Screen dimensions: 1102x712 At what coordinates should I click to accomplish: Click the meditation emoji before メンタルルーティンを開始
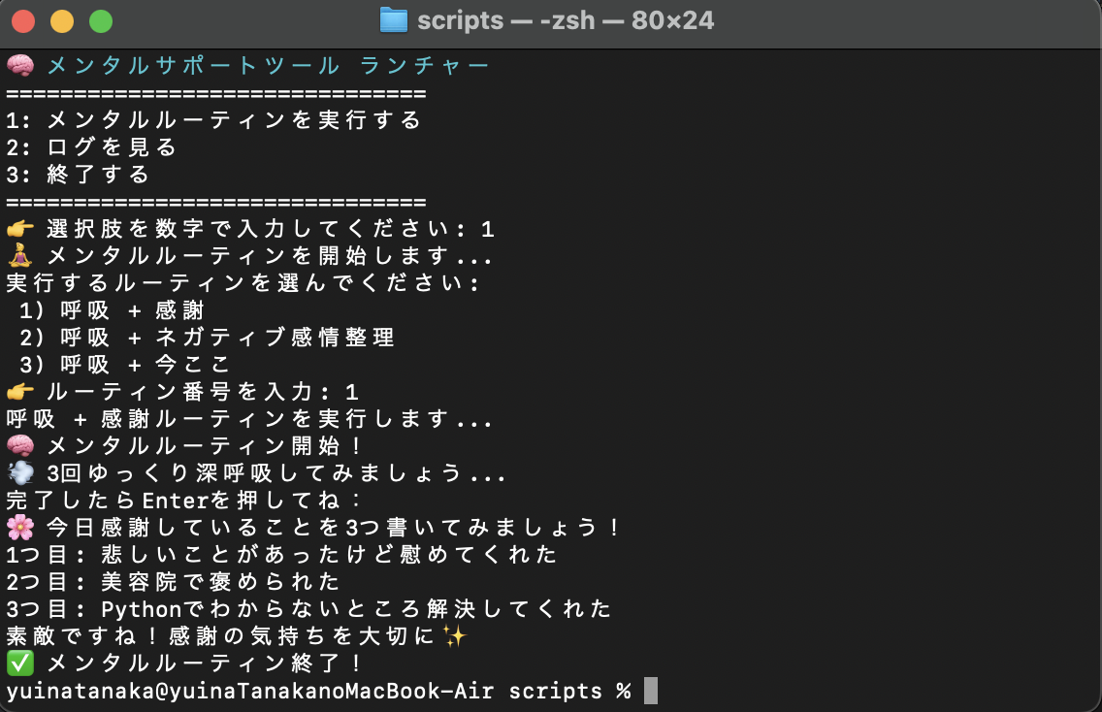[x=20, y=255]
